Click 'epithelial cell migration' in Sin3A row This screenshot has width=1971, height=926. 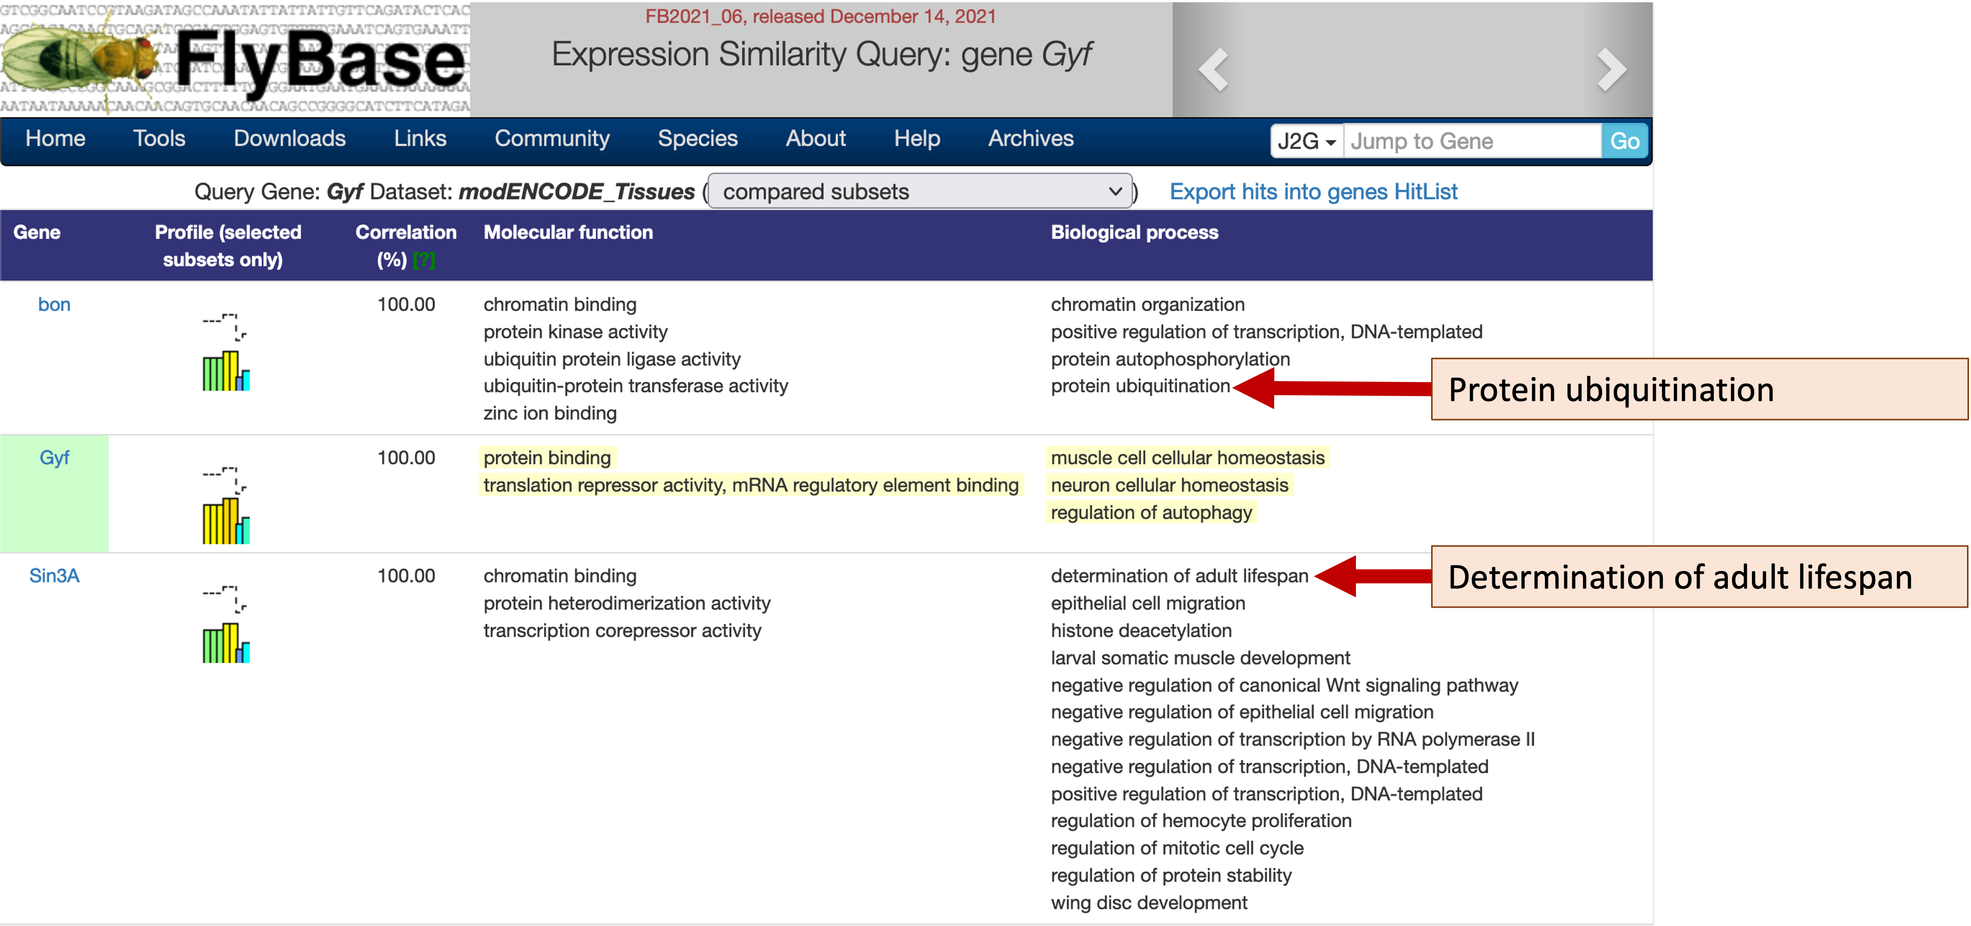click(1148, 604)
